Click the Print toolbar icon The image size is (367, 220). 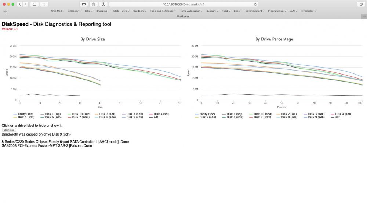pos(84,4)
